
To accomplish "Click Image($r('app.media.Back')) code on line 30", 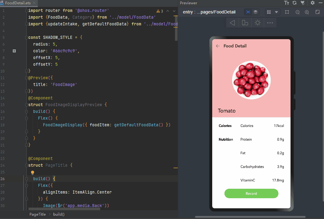I will (x=76, y=206).
